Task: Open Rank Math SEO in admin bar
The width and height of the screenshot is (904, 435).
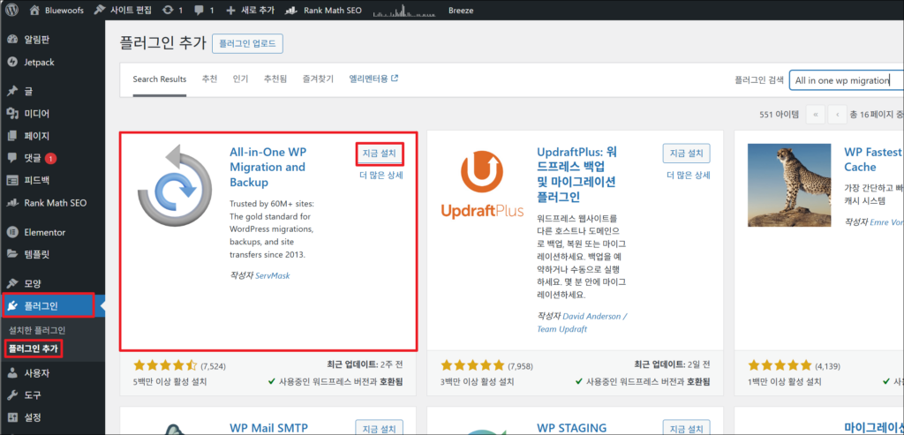Action: click(324, 10)
